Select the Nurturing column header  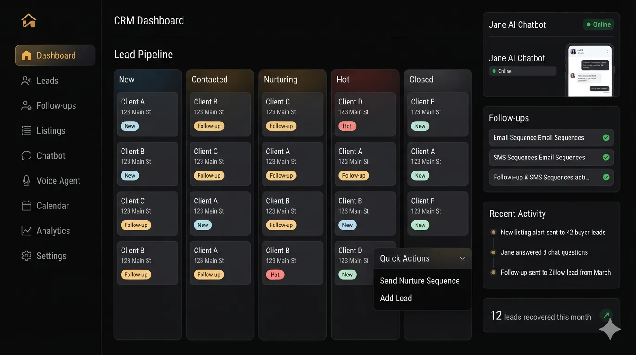point(281,80)
